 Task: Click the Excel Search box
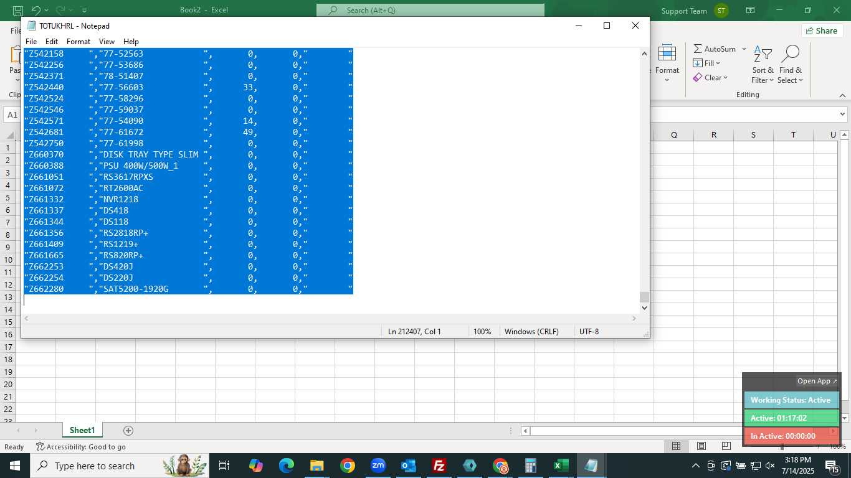click(x=430, y=10)
